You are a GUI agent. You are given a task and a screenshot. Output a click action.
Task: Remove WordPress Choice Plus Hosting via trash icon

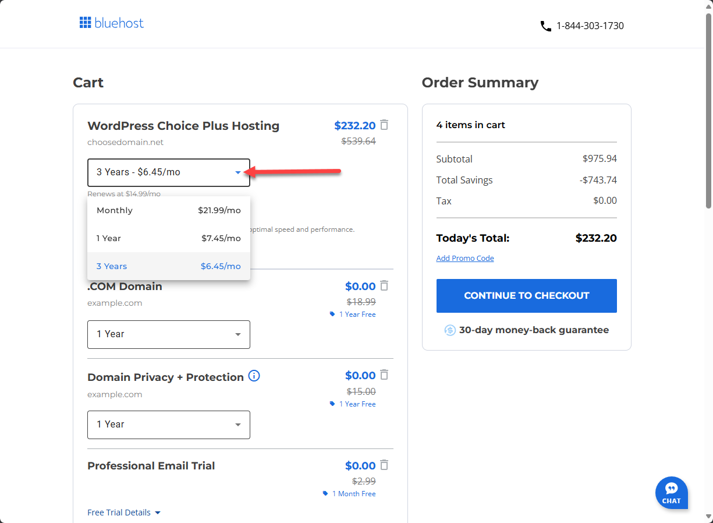384,125
